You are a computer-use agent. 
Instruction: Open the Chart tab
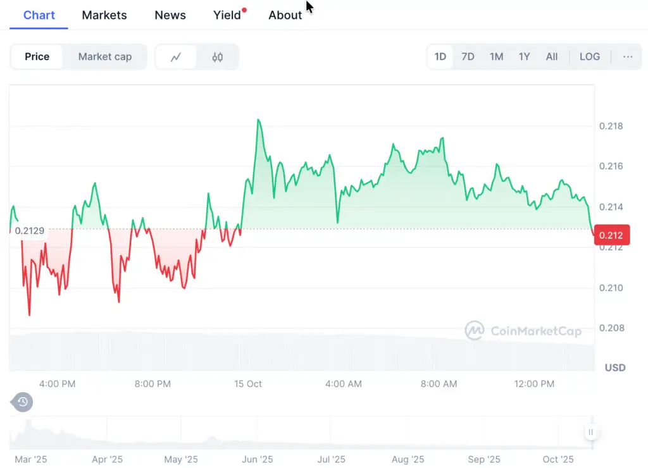point(39,15)
